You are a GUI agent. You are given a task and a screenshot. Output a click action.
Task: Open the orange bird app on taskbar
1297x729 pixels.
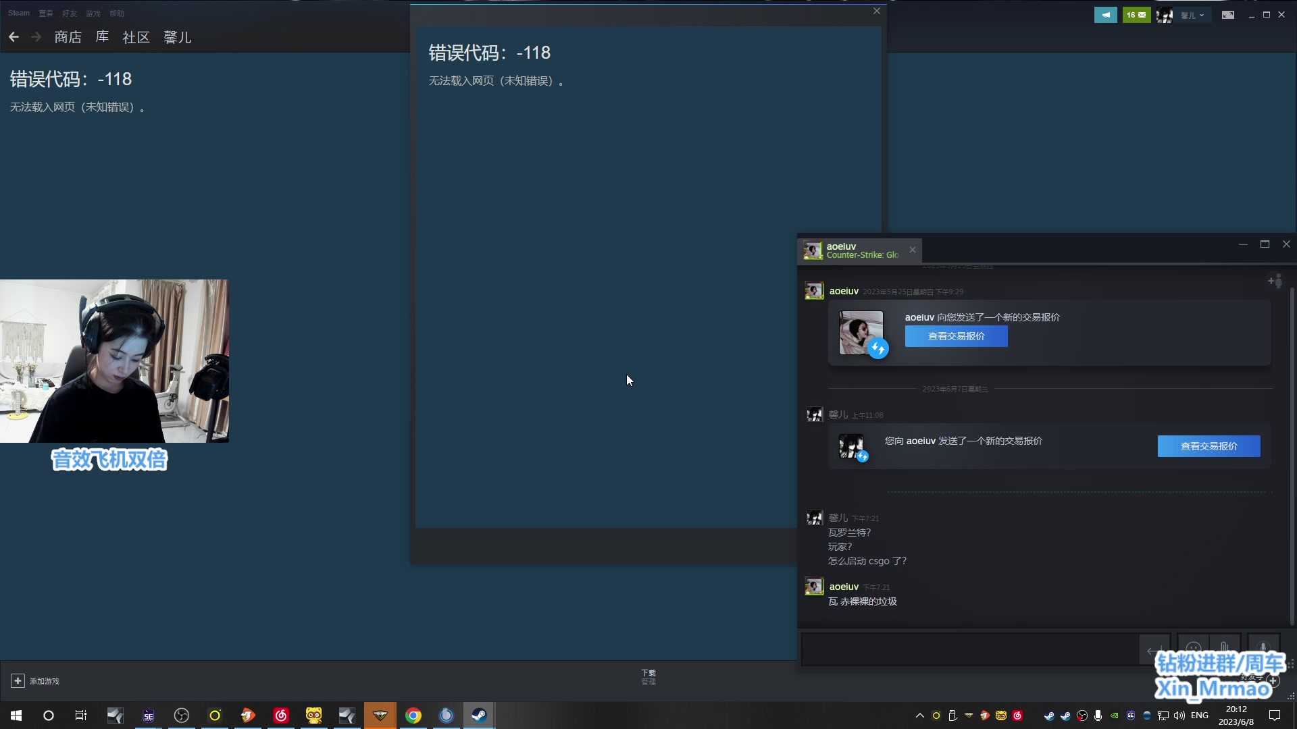tap(248, 715)
